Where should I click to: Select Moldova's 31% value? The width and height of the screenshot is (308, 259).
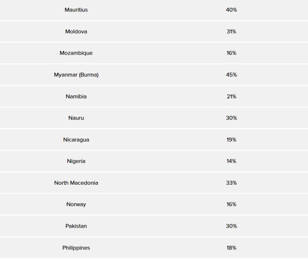[231, 32]
